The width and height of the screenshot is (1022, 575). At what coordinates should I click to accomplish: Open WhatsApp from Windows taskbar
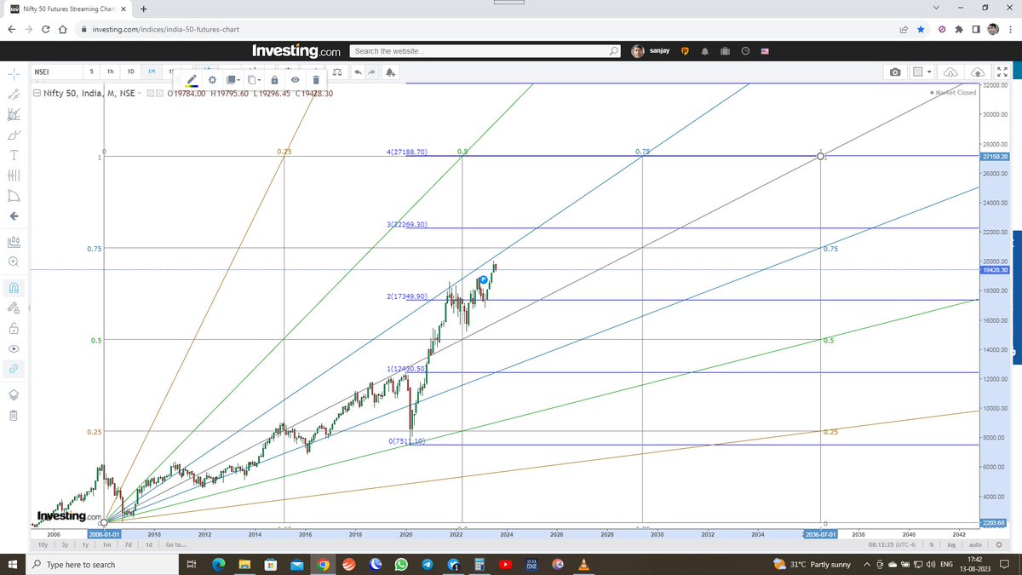point(400,564)
